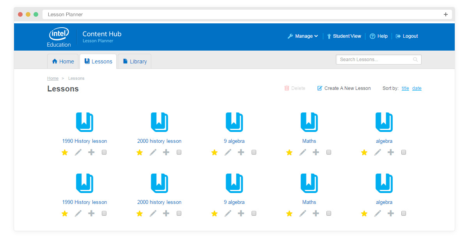Screen dimensions: 468x244
Task: Click plus icon under bottom-row algebra
Action: tap(391, 213)
